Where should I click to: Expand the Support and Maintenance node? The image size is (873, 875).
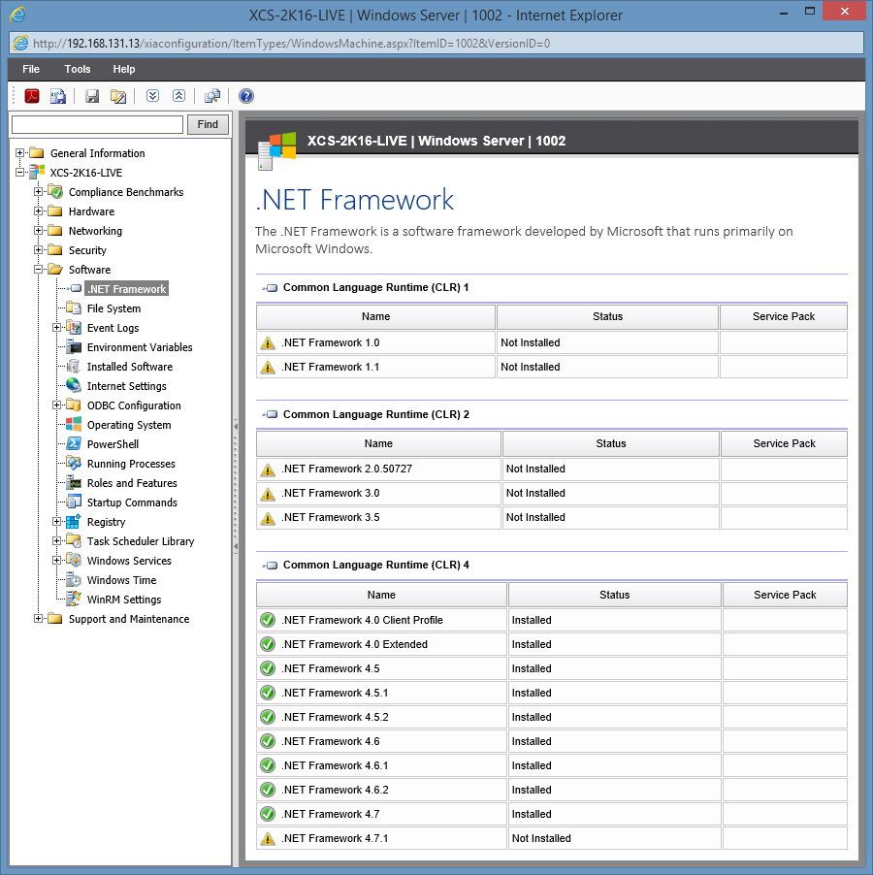click(x=39, y=619)
